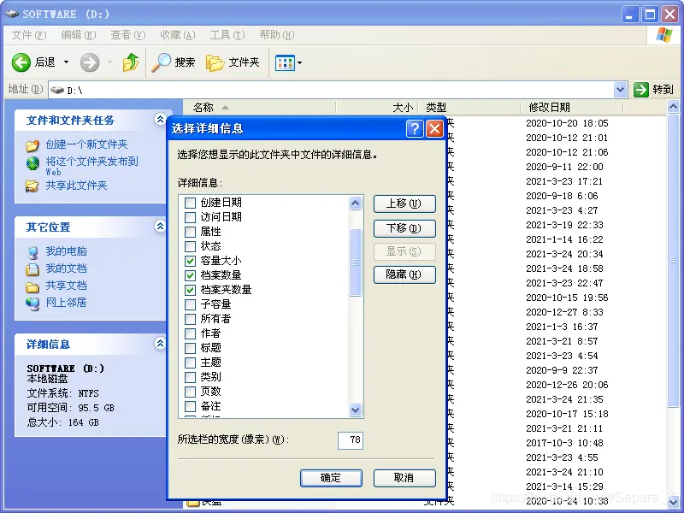
Task: Click the details list scrollbar down arrow
Action: 356,410
